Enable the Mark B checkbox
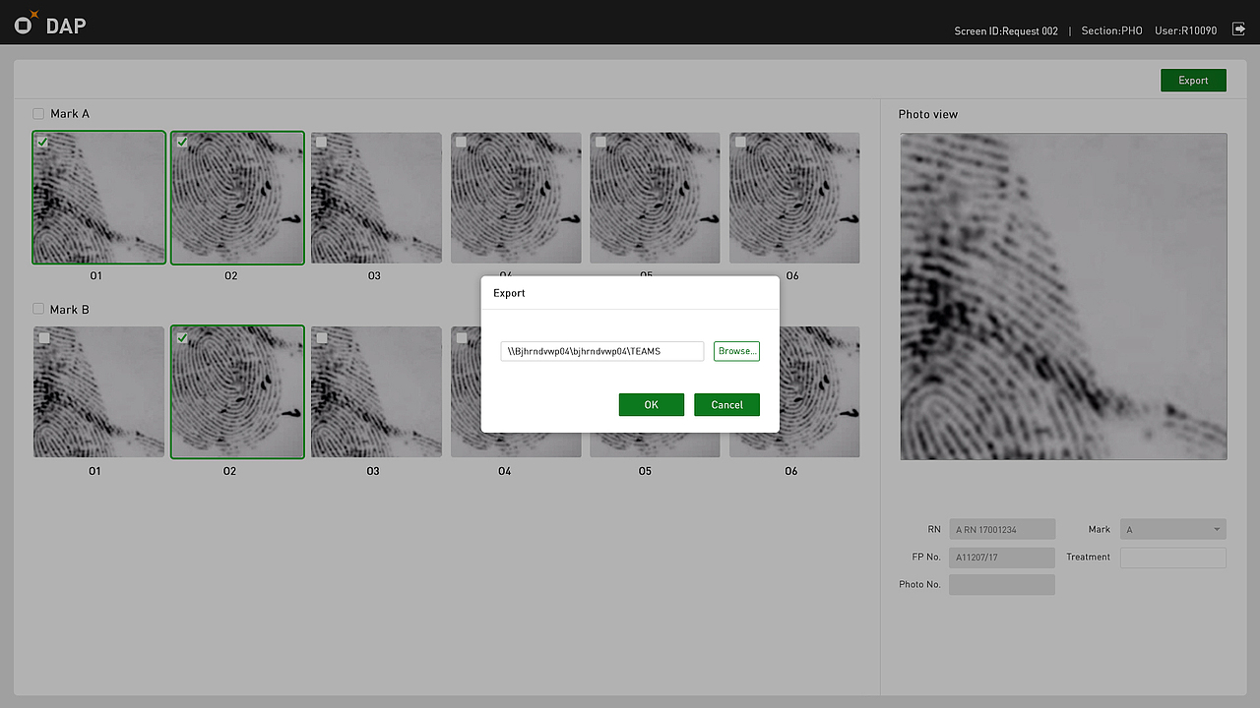Image resolution: width=1260 pixels, height=708 pixels. point(37,309)
